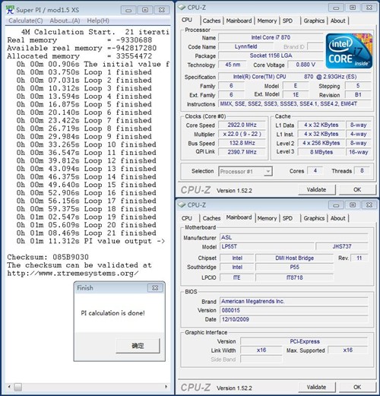Viewport: 380px width, 396px height.
Task: Click the CPU-Z logo icon in top window title
Action: (x=182, y=8)
